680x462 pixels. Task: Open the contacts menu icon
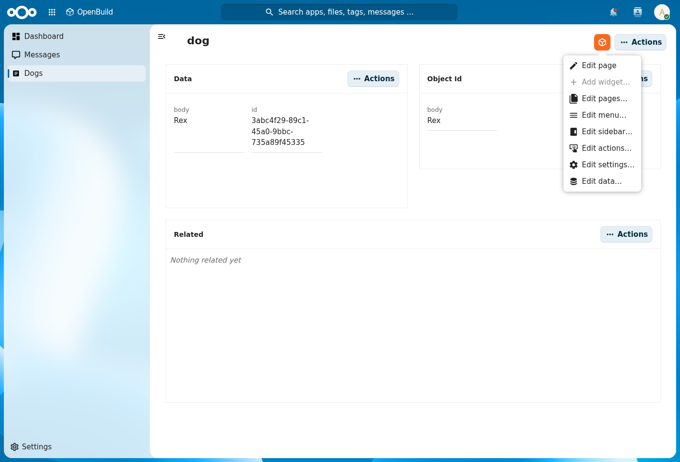click(638, 12)
